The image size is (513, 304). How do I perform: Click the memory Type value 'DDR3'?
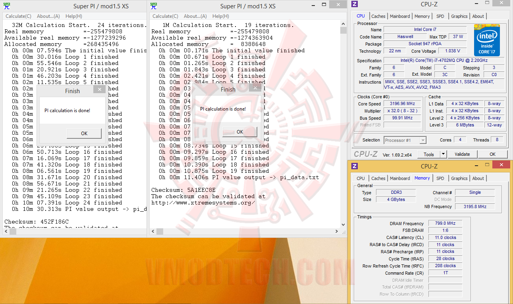coord(396,192)
